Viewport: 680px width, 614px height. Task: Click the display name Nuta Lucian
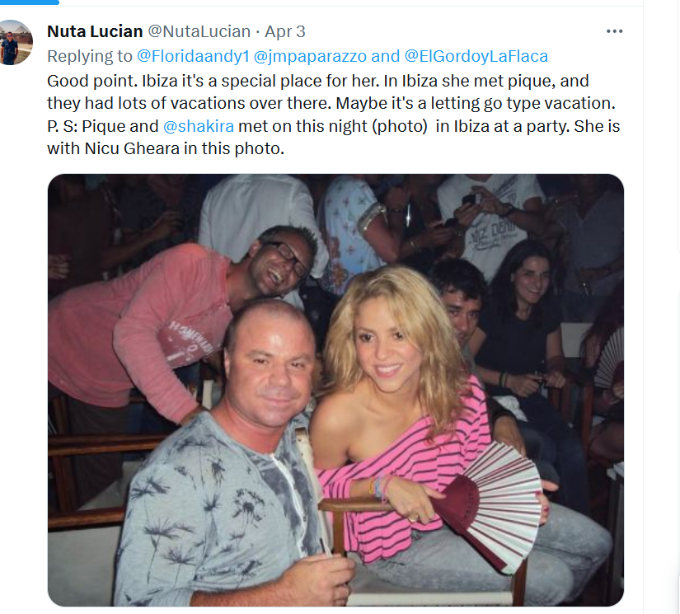pyautogui.click(x=95, y=31)
